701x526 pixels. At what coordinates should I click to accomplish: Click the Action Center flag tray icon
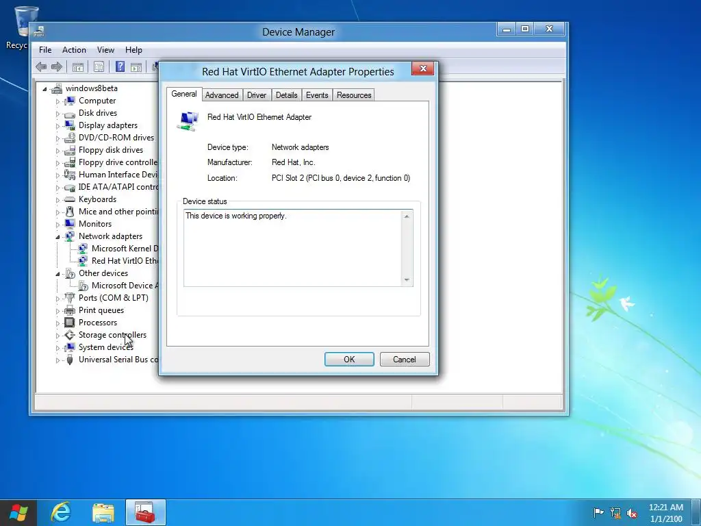598,513
